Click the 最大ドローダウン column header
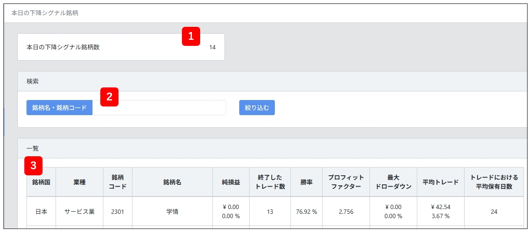531x232 pixels. point(393,182)
